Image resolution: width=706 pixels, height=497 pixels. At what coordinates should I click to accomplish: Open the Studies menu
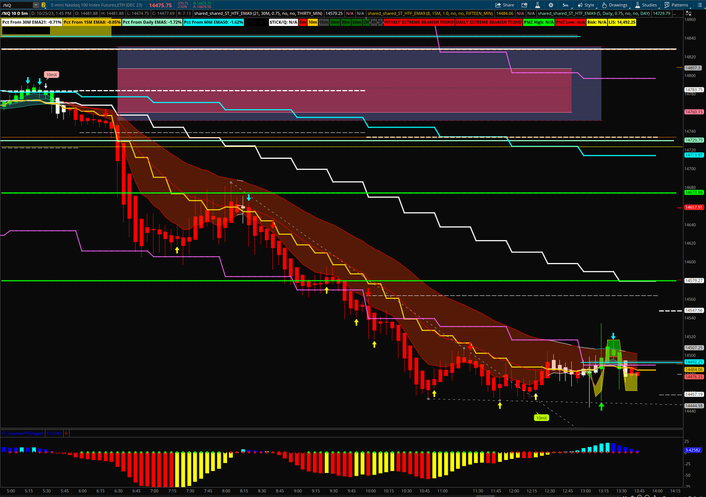(645, 5)
